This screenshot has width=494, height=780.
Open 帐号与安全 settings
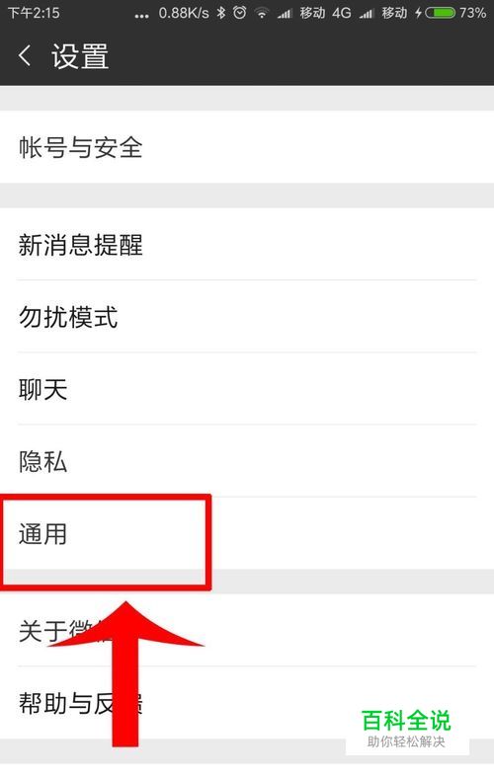247,147
